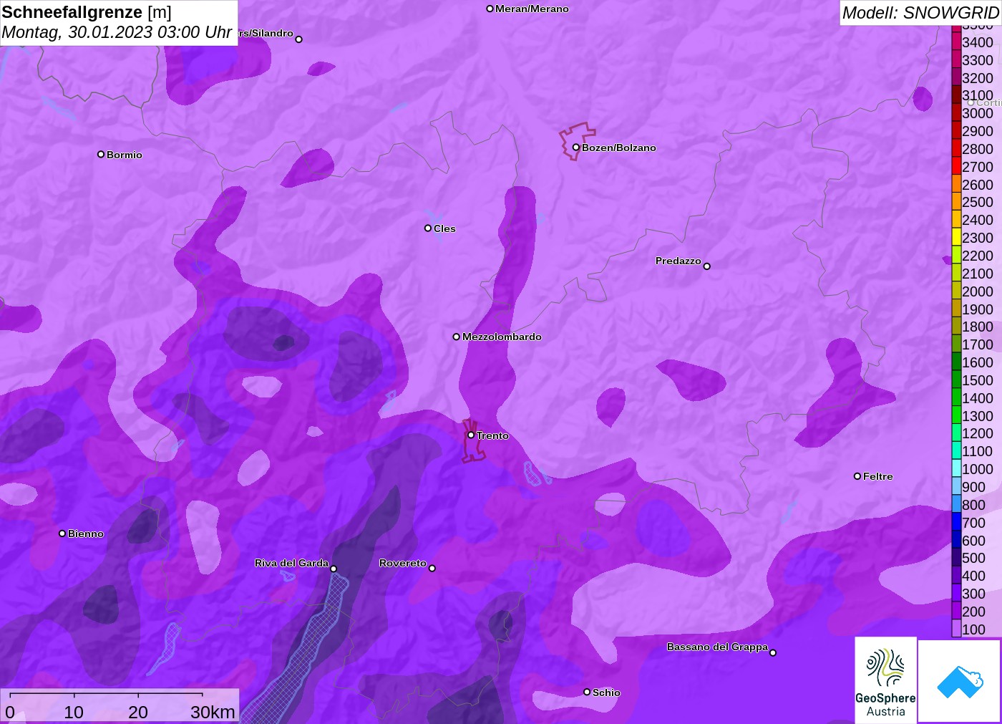
Task: Click the 200 legend value
Action: click(x=973, y=612)
